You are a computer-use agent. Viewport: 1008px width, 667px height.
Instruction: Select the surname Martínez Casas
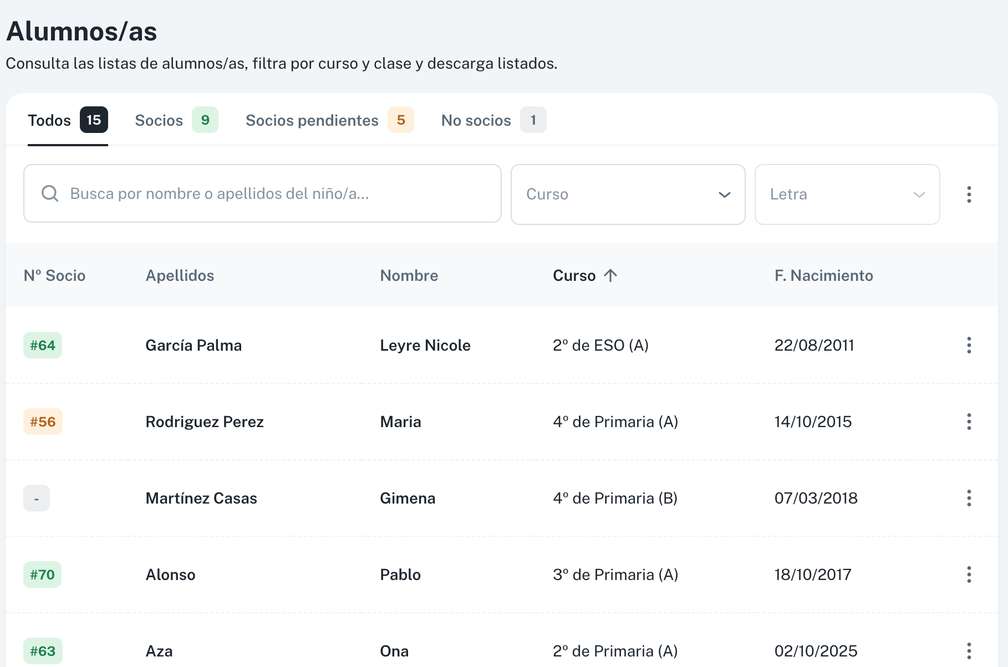tap(201, 498)
